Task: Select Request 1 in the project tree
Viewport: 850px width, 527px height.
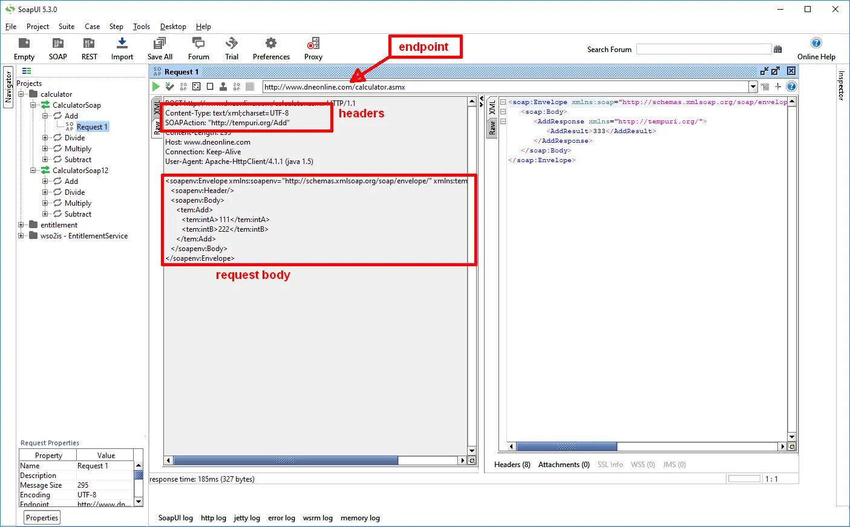Action: (x=92, y=126)
